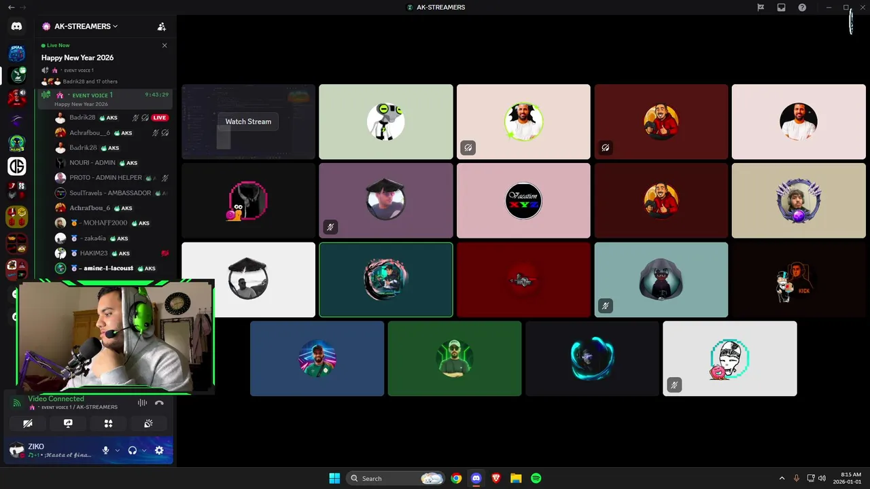870x489 pixels.
Task: Deafen with the headphones button
Action: (133, 450)
